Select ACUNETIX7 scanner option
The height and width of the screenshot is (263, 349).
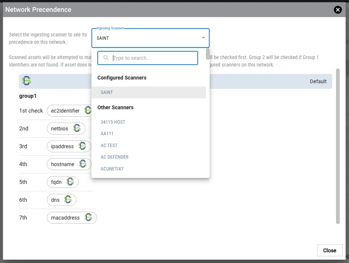[x=112, y=169]
